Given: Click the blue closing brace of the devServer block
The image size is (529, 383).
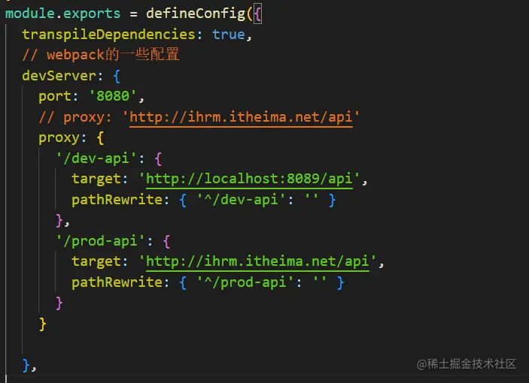Looking at the screenshot, I should [x=26, y=366].
